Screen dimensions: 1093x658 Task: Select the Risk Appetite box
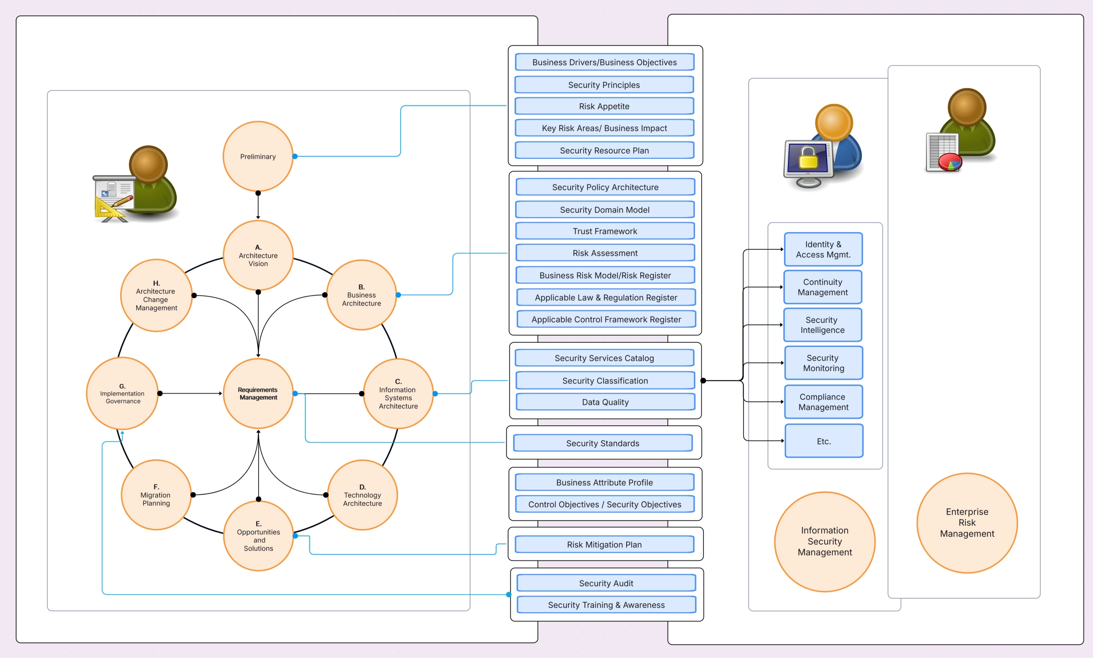click(604, 106)
